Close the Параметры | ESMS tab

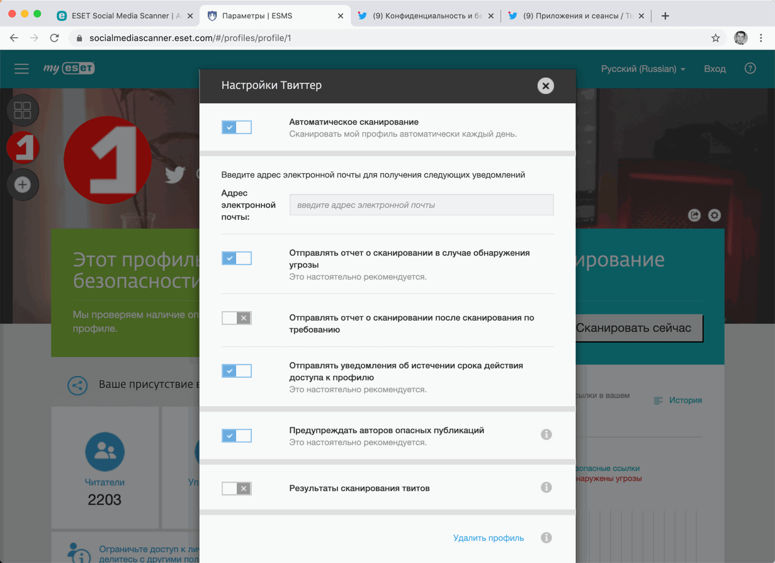click(x=341, y=16)
